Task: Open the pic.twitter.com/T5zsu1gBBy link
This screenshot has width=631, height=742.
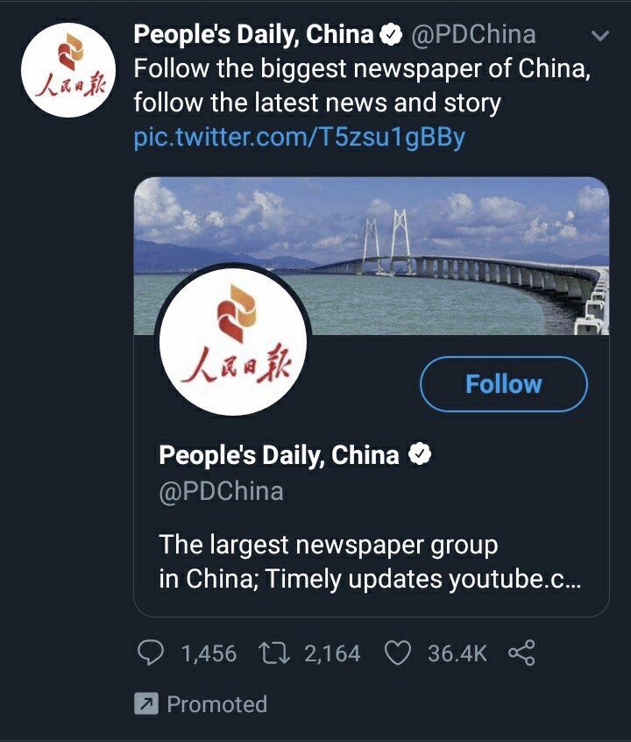Action: [300, 137]
